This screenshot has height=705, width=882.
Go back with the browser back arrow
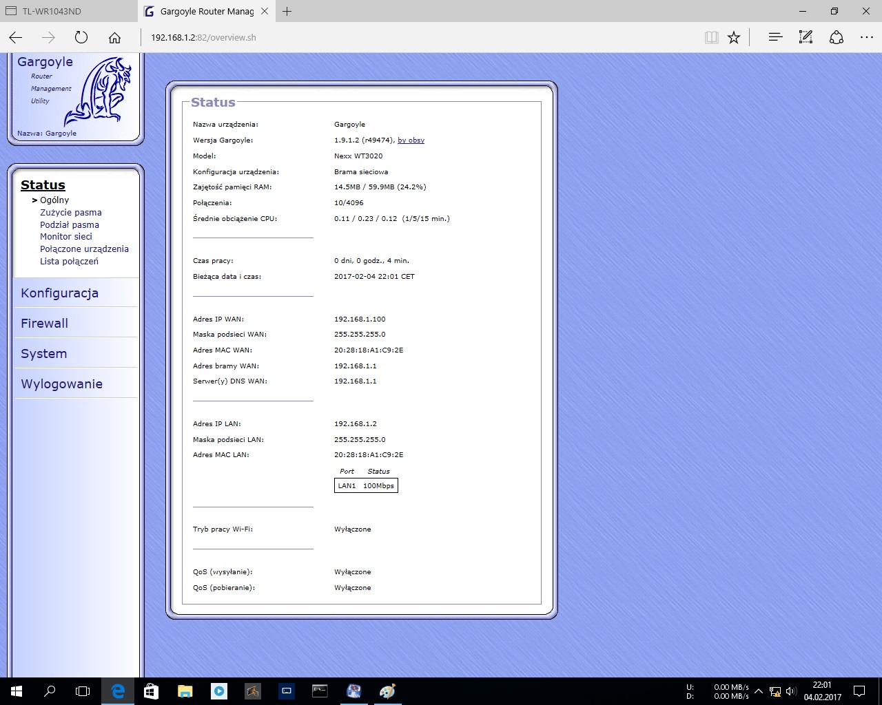click(15, 37)
